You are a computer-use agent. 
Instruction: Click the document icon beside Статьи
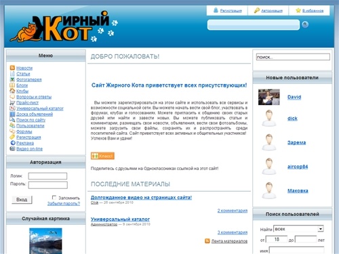(x=12, y=74)
